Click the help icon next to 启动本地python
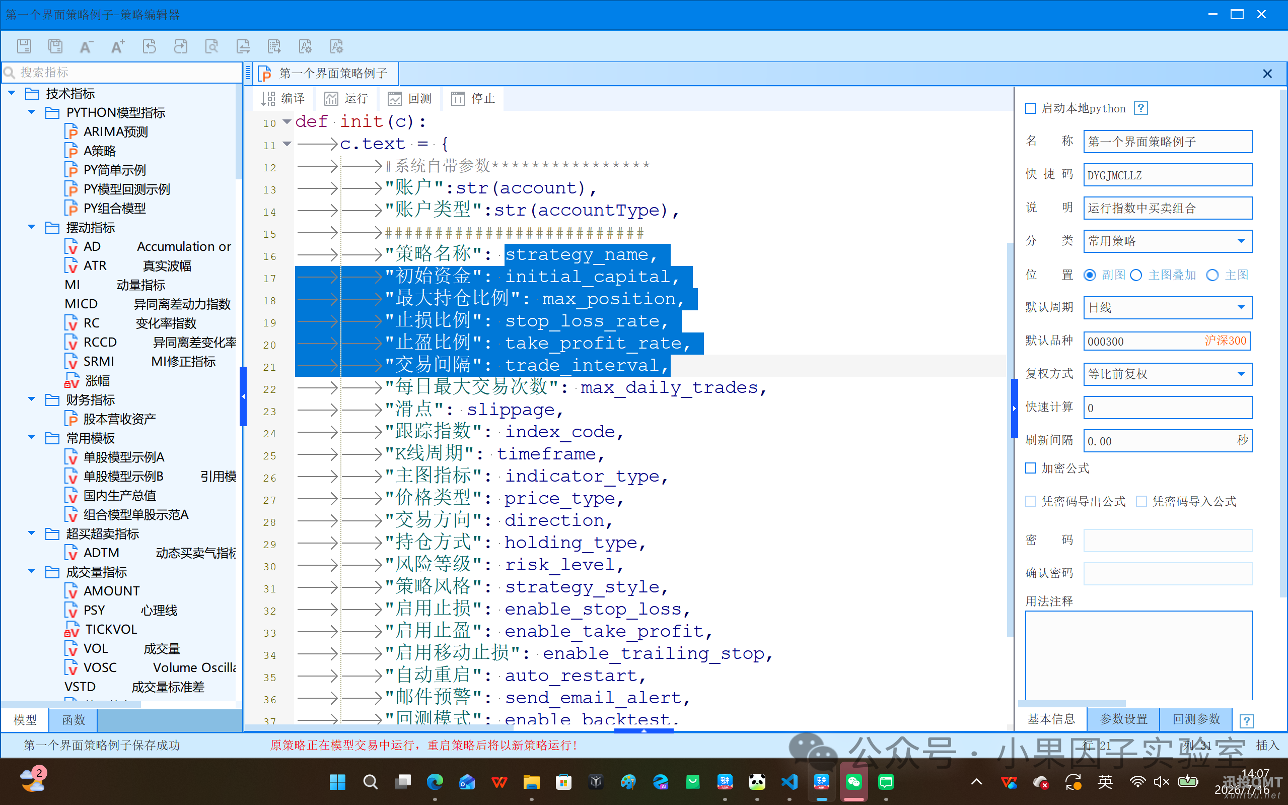1288x805 pixels. [x=1140, y=108]
